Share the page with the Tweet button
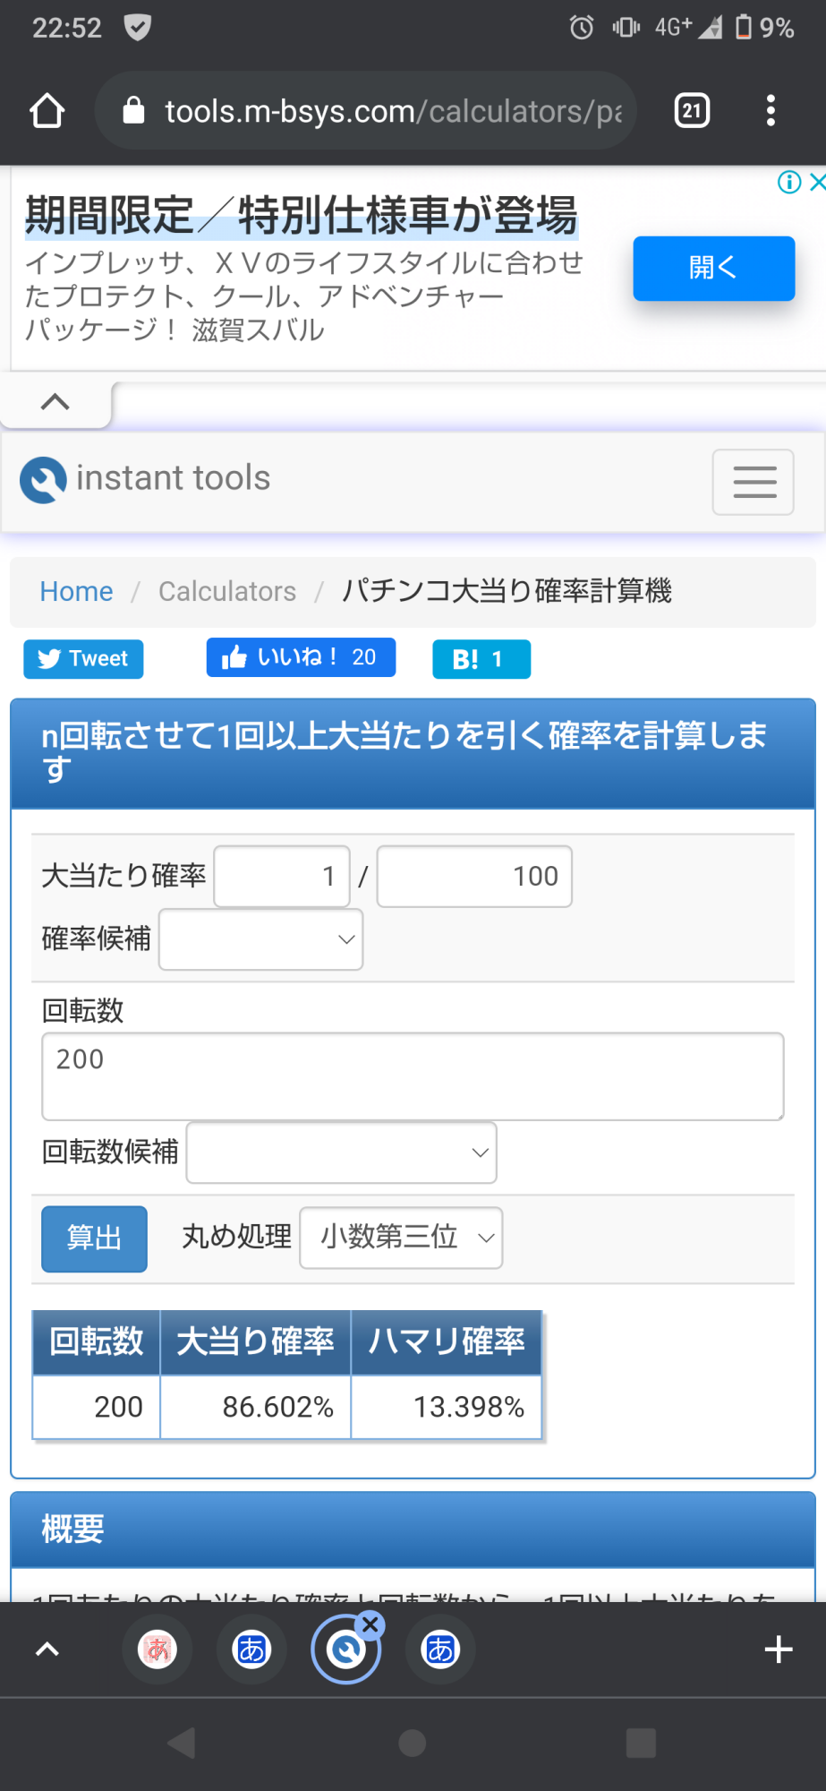The image size is (826, 1791). pos(83,659)
